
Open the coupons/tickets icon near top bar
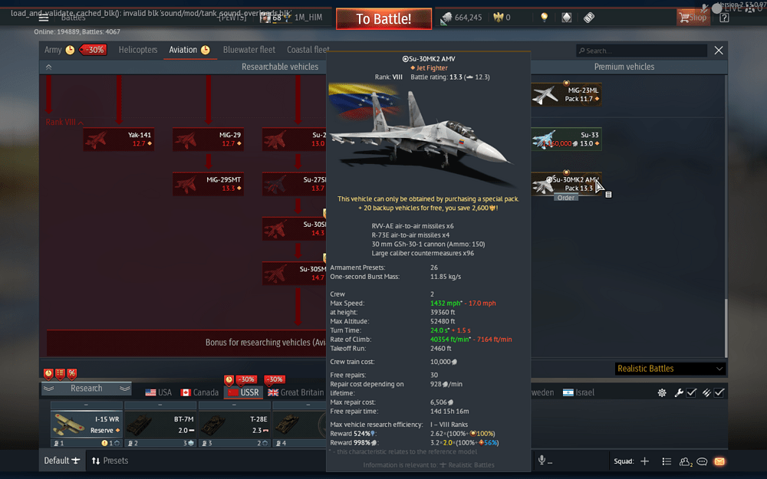click(x=588, y=16)
